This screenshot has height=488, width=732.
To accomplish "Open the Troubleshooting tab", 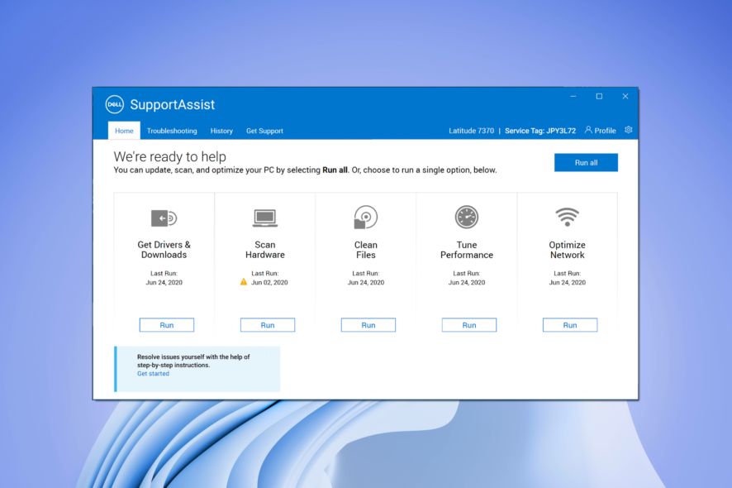I will [x=172, y=131].
